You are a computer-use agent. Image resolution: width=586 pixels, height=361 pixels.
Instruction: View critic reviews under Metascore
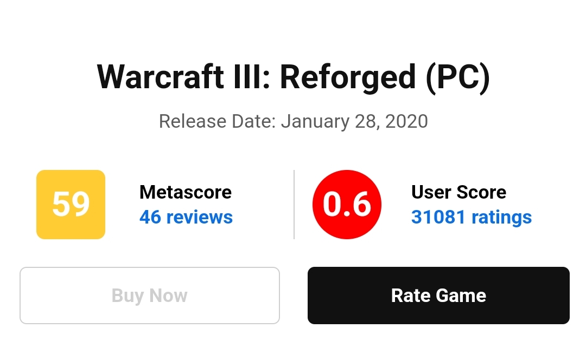click(x=186, y=217)
